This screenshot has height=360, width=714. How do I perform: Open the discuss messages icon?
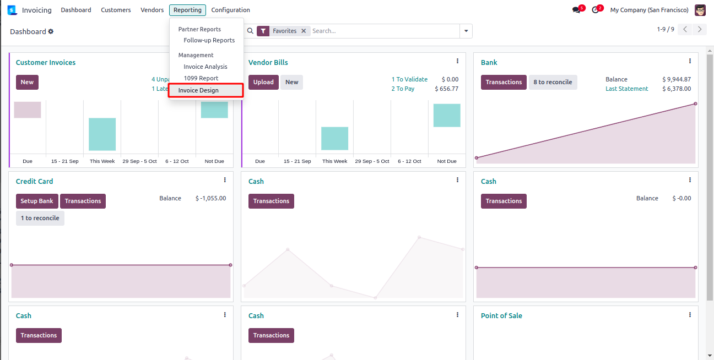[x=576, y=10]
